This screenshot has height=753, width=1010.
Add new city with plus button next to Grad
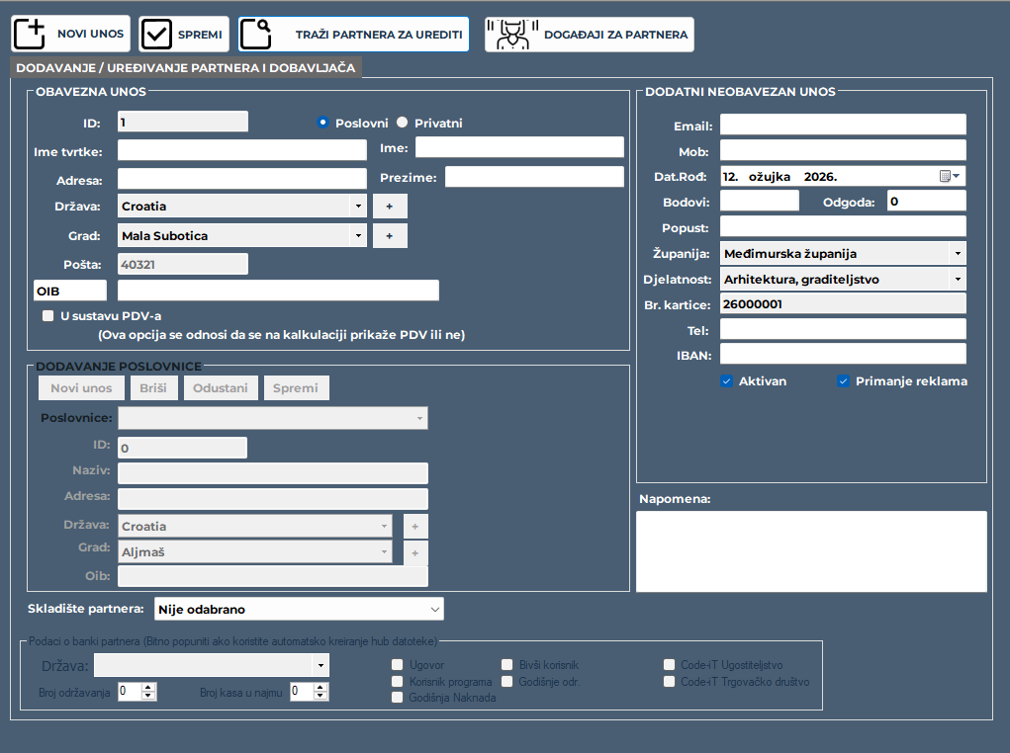point(389,236)
